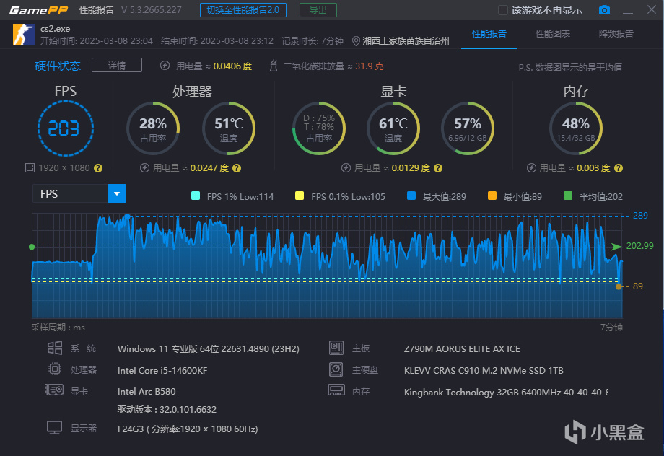Click the main hard disk icon
664x456 pixels.
tap(336, 369)
